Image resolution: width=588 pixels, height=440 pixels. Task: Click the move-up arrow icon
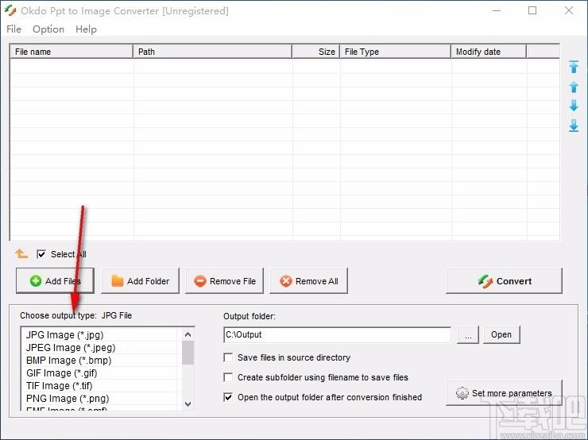[574, 87]
